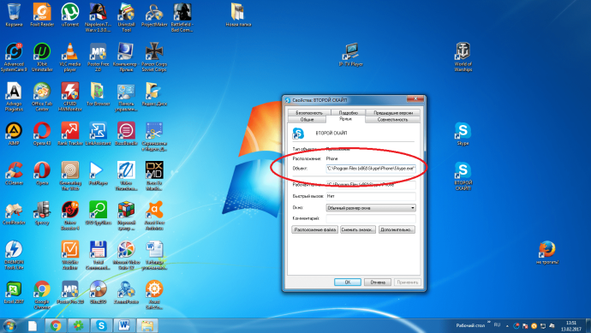The height and width of the screenshot is (333, 591).
Task: Click the Быстрый вызов shortcut key field
Action: pyautogui.click(x=371, y=196)
